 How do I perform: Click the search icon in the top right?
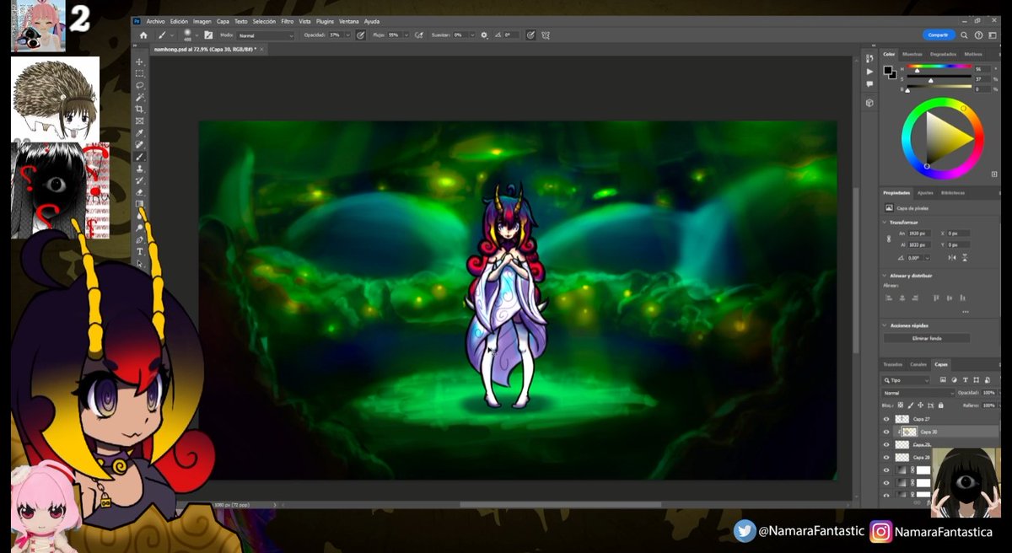pyautogui.click(x=964, y=35)
